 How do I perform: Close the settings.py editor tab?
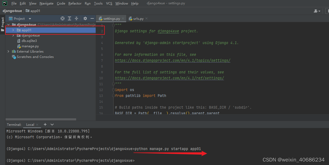click(x=123, y=19)
